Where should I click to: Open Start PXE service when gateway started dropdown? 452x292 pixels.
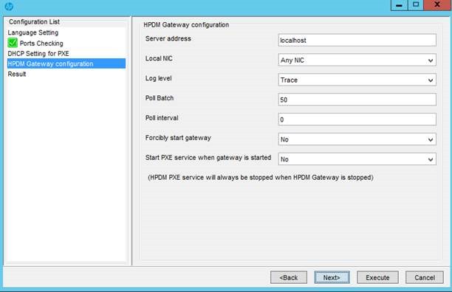coord(357,159)
